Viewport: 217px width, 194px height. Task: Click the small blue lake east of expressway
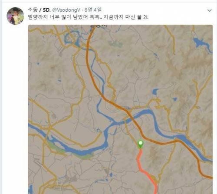[155, 92]
